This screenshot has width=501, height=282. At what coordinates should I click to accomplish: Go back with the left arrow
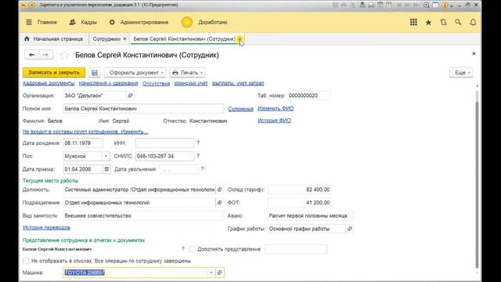31,55
